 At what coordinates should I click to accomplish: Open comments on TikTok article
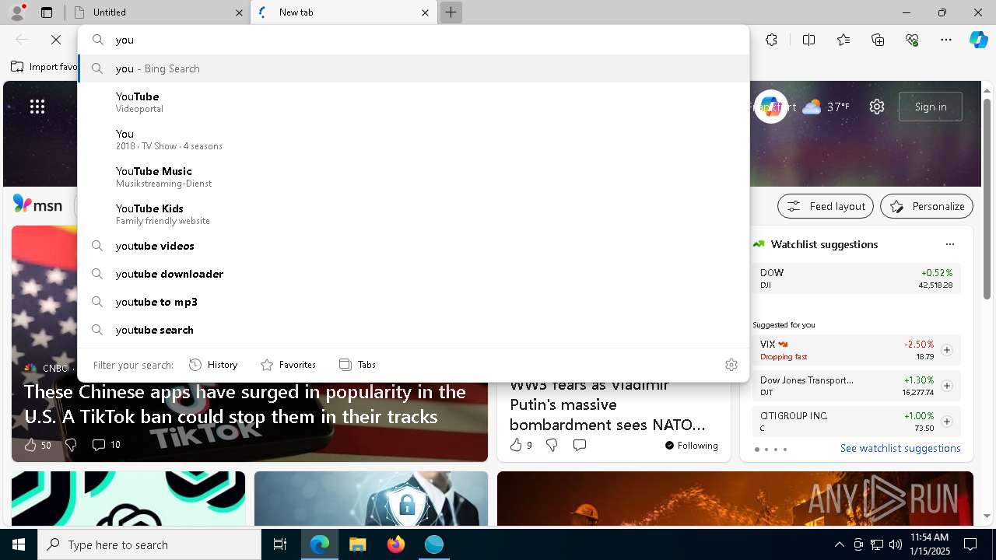[x=106, y=445]
